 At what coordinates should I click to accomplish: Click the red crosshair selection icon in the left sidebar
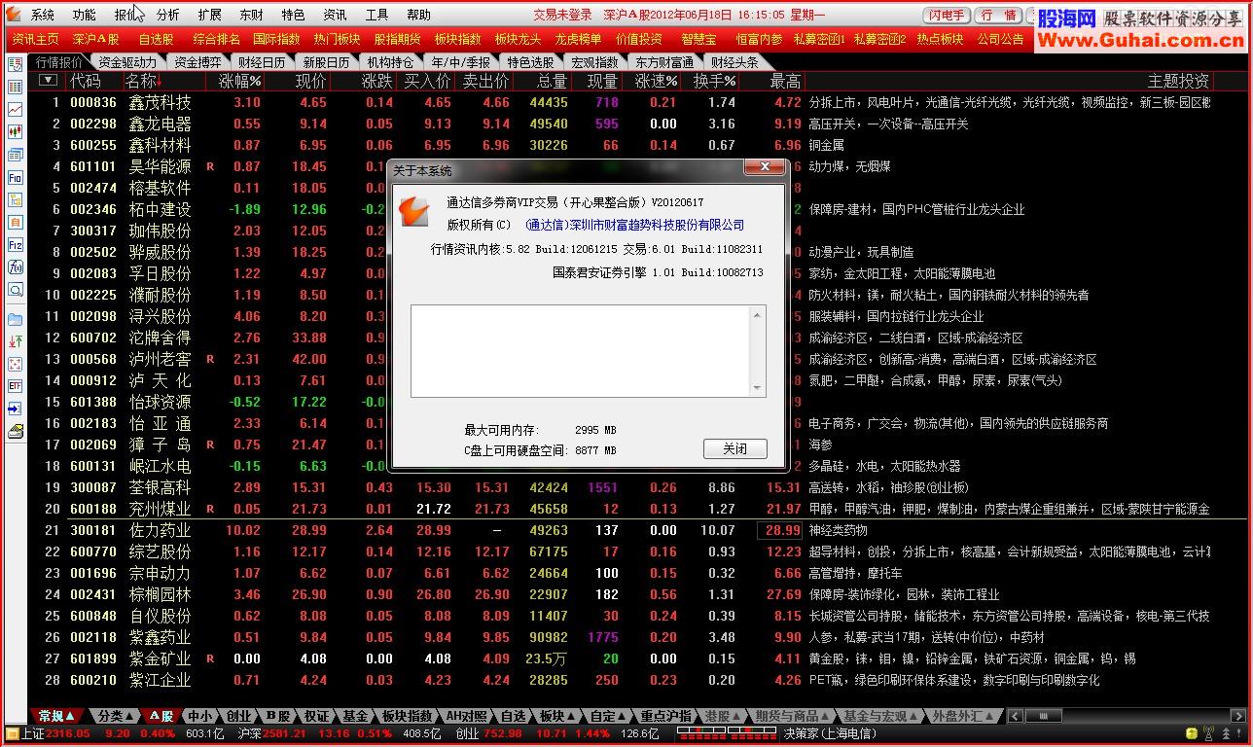(15, 364)
